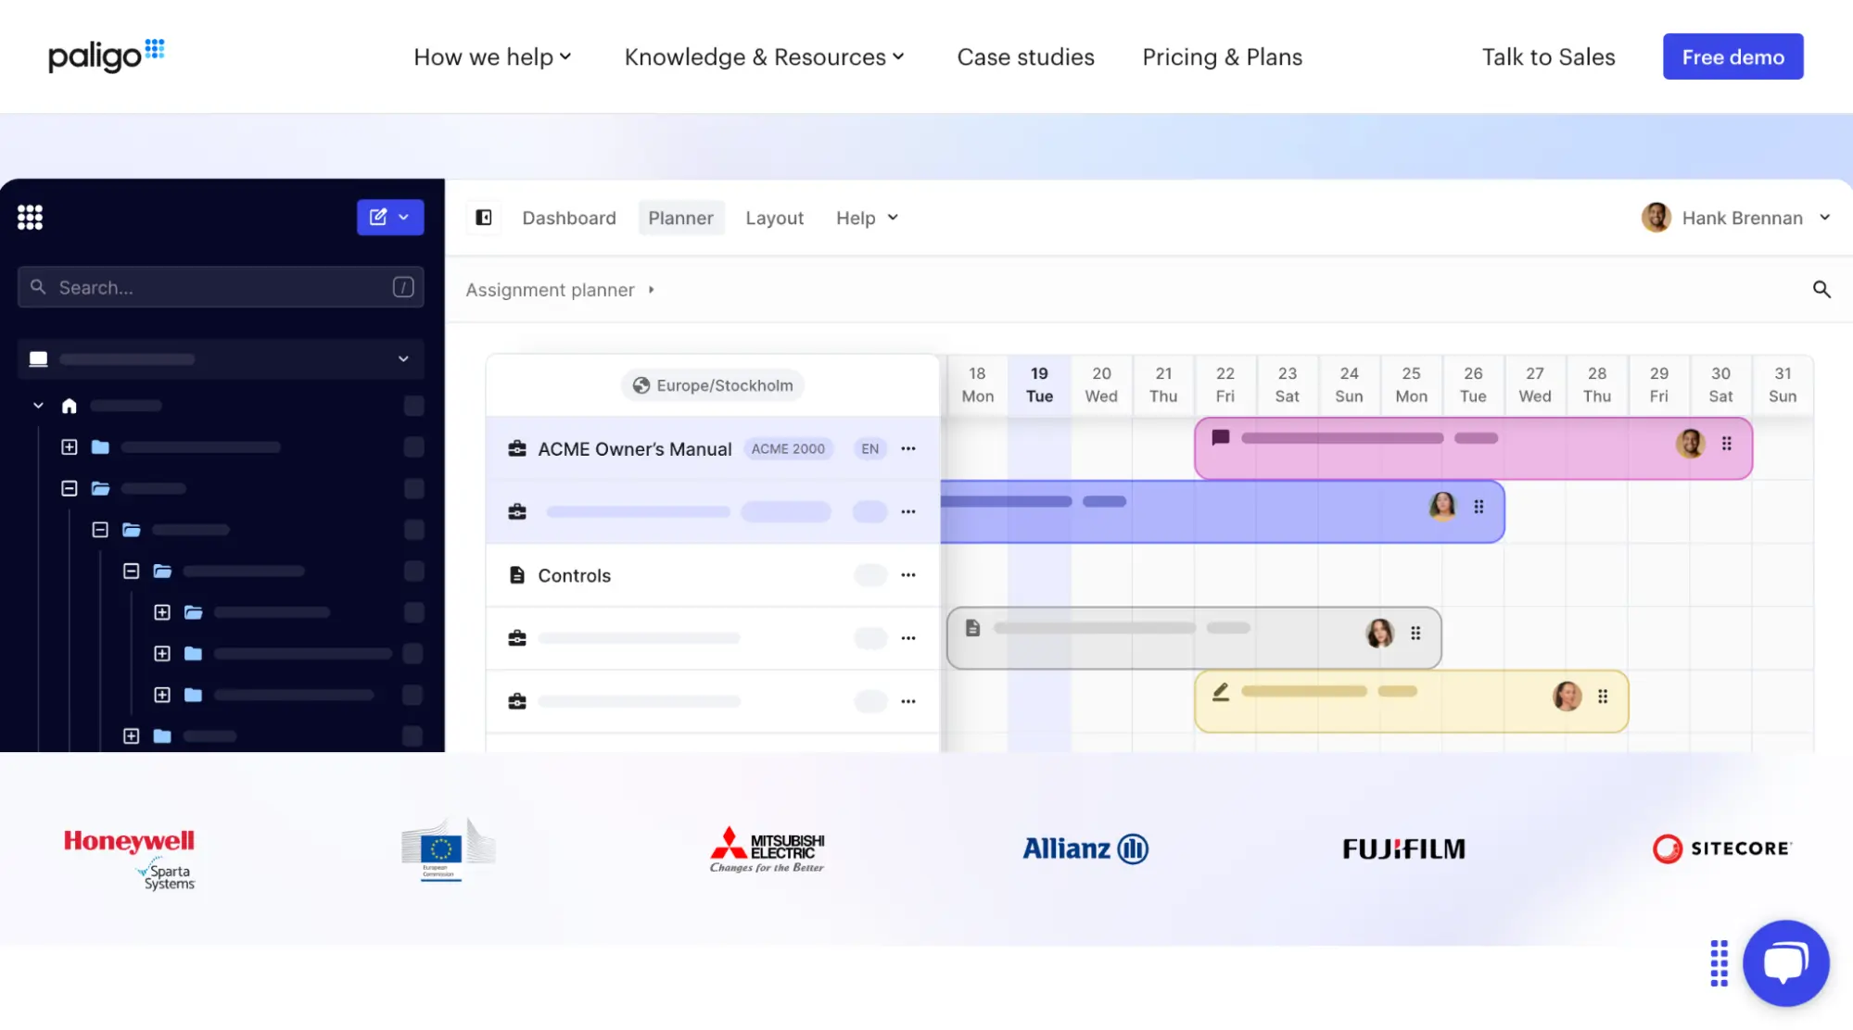Open the app grid menu icon
Screen dimensions: 1853x1030
(30, 218)
